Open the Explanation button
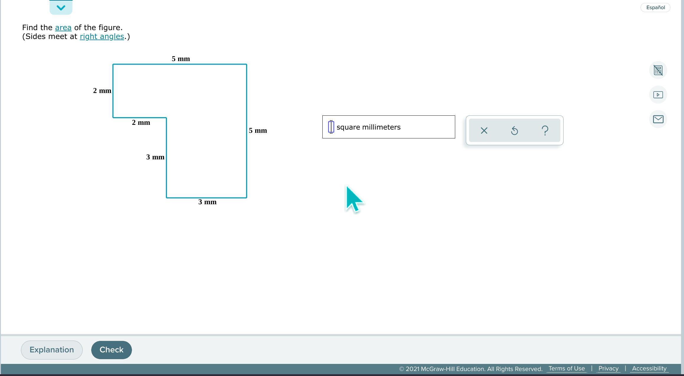Viewport: 684px width, 376px height. coord(52,350)
